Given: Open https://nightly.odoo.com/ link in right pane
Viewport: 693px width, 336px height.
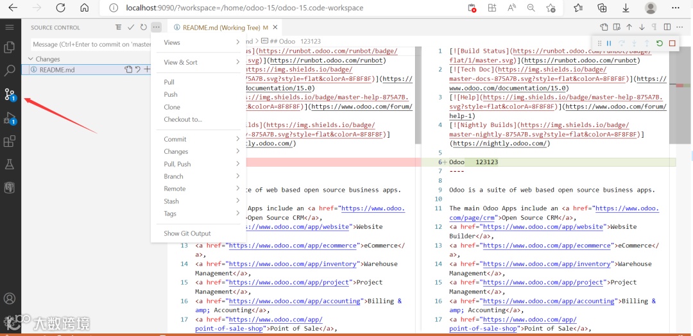Looking at the screenshot, I should pyautogui.click(x=499, y=144).
